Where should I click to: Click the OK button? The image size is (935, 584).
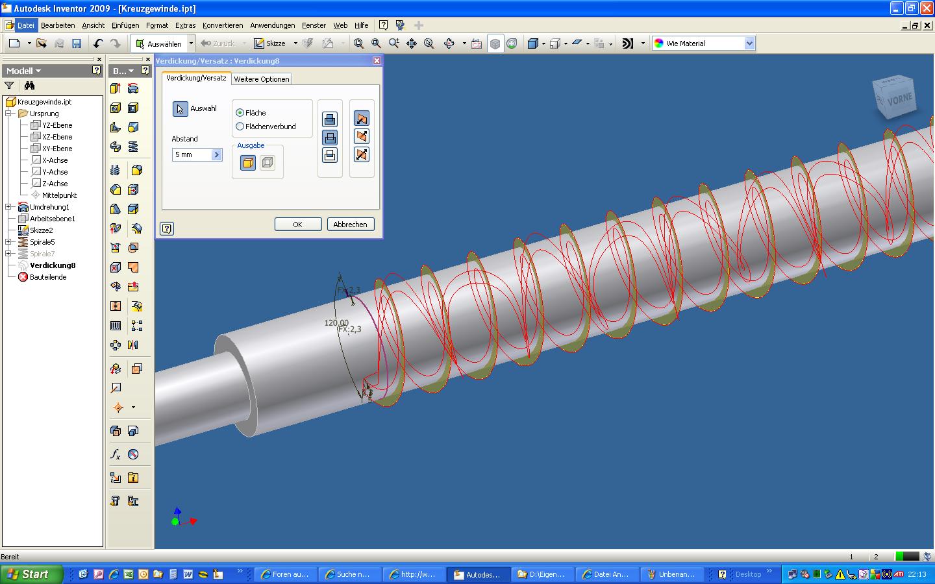point(297,225)
